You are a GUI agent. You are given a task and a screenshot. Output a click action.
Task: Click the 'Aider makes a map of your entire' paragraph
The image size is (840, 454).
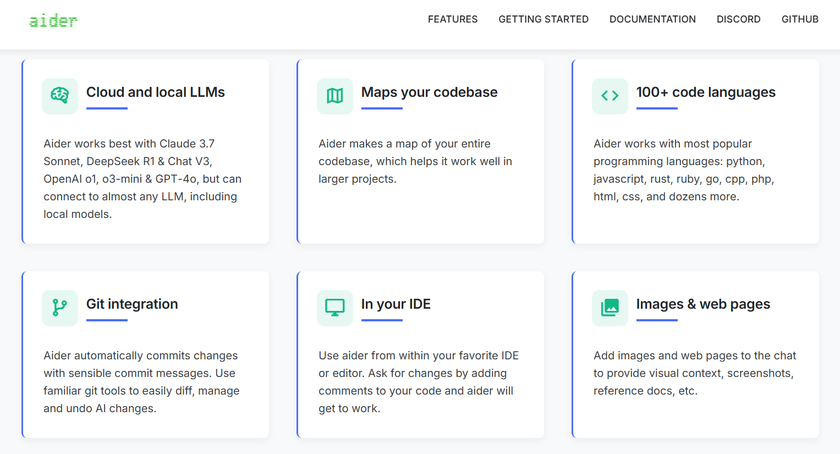pyautogui.click(x=416, y=161)
